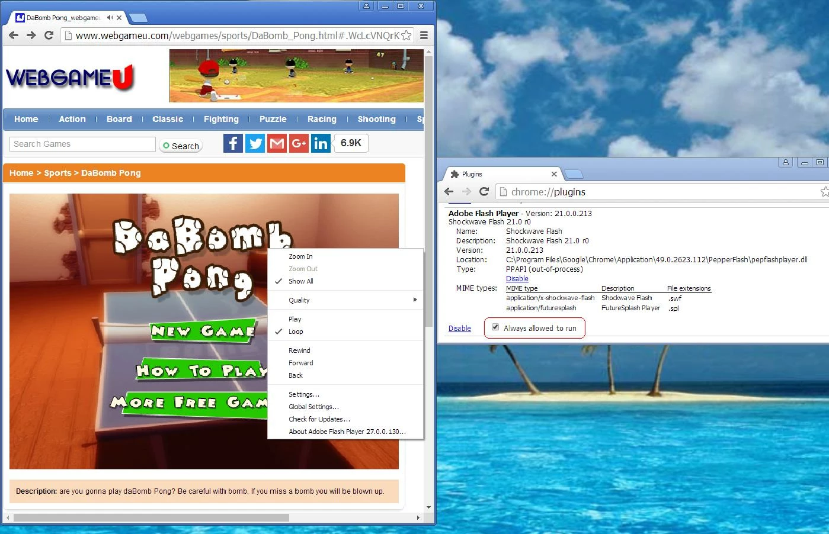This screenshot has width=829, height=534.
Task: Share page on Facebook
Action: 233,143
